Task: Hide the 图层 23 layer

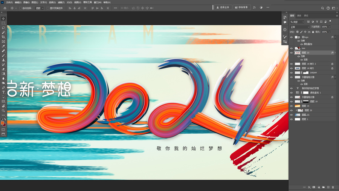Action: [x=292, y=52]
